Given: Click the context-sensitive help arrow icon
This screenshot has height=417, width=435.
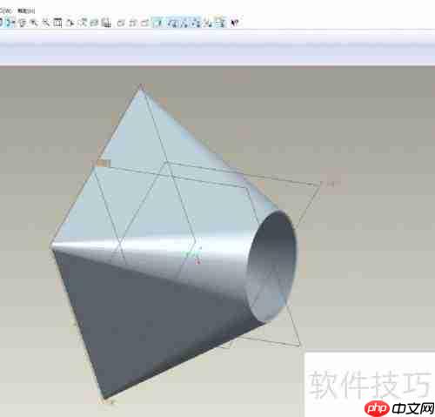Looking at the screenshot, I should tap(234, 23).
